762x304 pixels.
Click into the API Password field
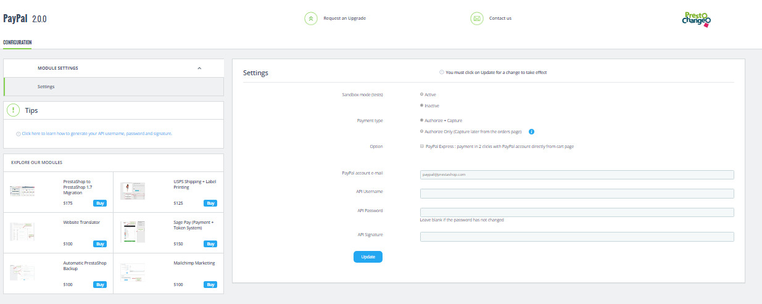pyautogui.click(x=577, y=212)
